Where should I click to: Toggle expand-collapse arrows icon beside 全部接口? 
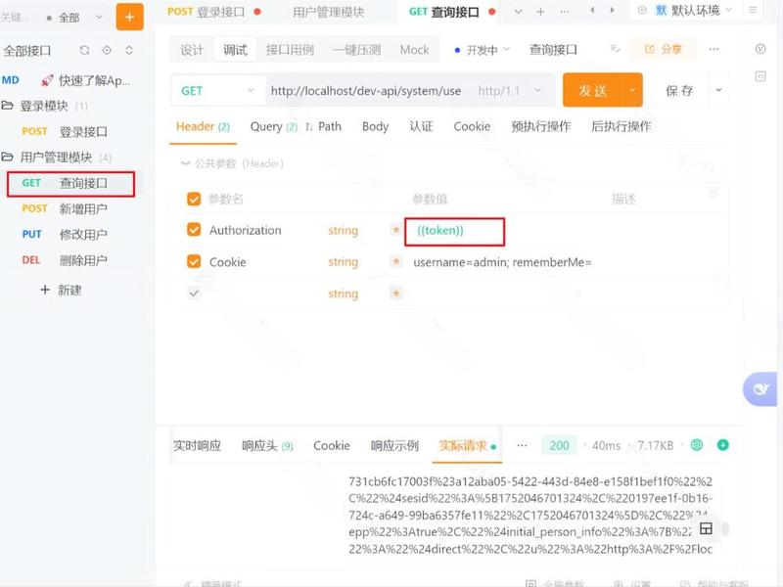[x=129, y=51]
